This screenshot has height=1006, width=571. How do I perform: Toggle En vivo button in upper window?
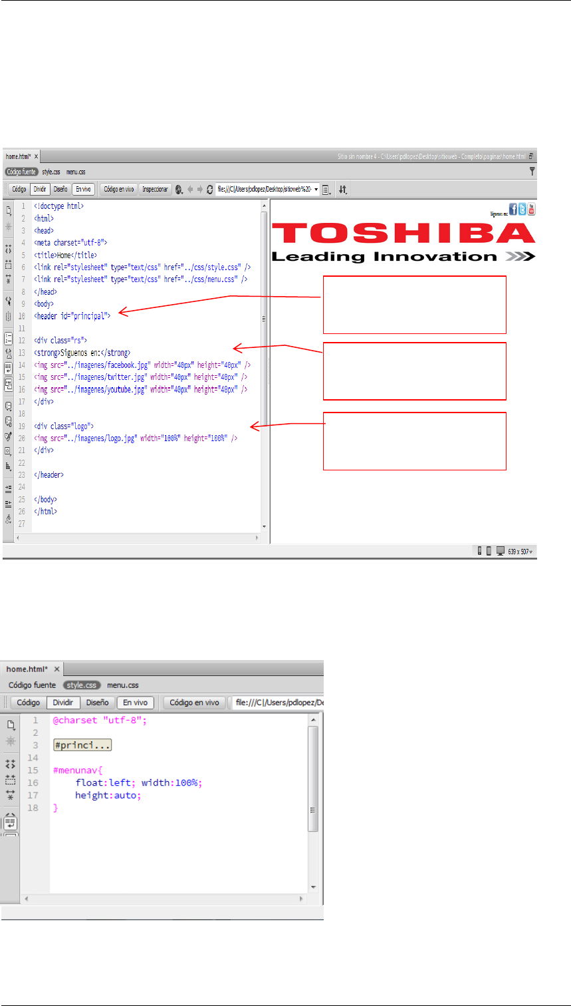click(x=83, y=189)
